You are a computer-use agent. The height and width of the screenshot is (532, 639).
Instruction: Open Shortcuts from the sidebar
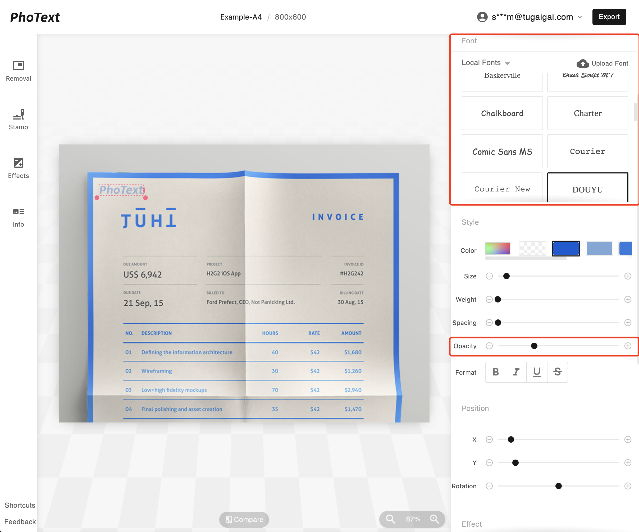click(x=20, y=505)
